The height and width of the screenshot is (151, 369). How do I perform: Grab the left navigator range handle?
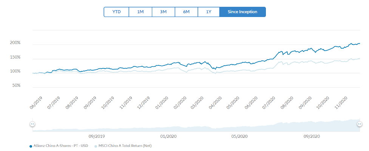click(32, 124)
